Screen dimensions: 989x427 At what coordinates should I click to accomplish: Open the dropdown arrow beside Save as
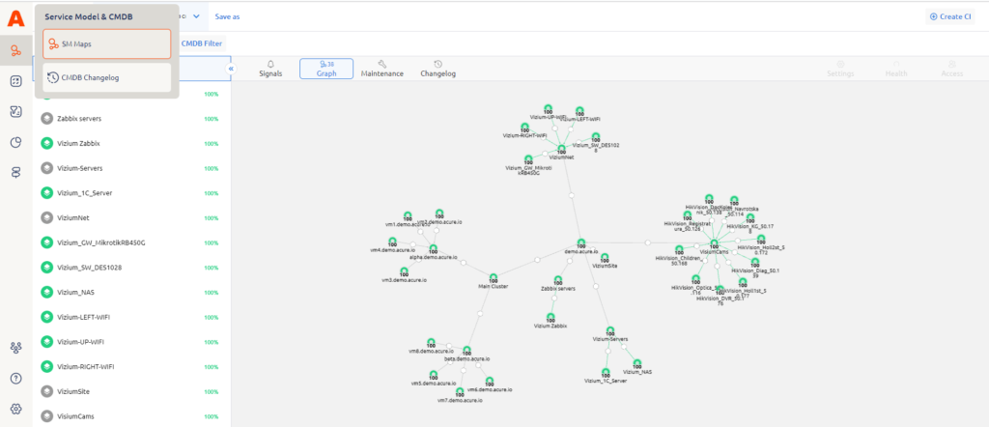coord(196,16)
